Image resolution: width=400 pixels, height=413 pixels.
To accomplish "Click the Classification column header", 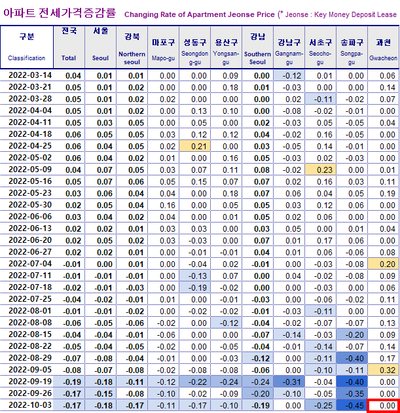I will click(27, 47).
